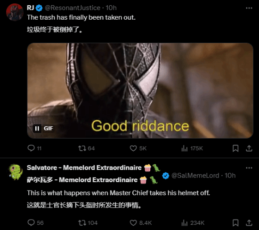This screenshot has width=259, height=230.
Task: Repost Salvatore's tweet showing 104 reposts
Action: pyautogui.click(x=88, y=223)
